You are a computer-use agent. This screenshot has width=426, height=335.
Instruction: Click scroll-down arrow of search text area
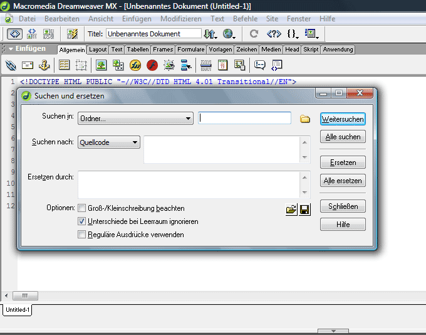(x=304, y=157)
